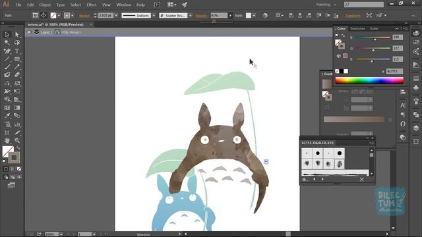Pick a color from the spectrum bar
This screenshot has height=237, width=422.
pos(369,80)
